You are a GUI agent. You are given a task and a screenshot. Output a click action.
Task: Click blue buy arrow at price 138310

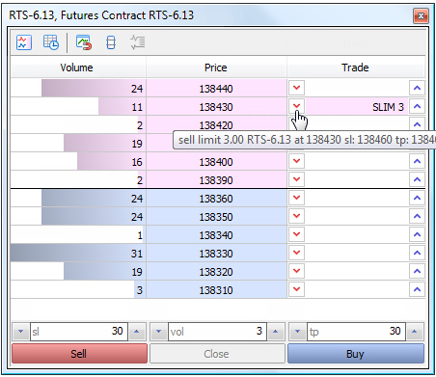[x=417, y=289]
